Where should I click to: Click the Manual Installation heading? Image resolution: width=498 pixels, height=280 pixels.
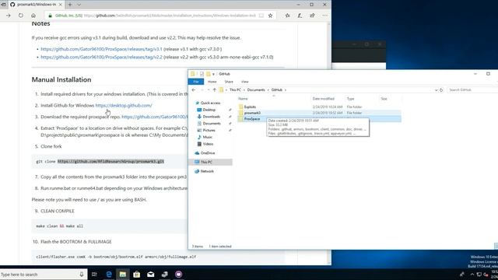coord(61,79)
